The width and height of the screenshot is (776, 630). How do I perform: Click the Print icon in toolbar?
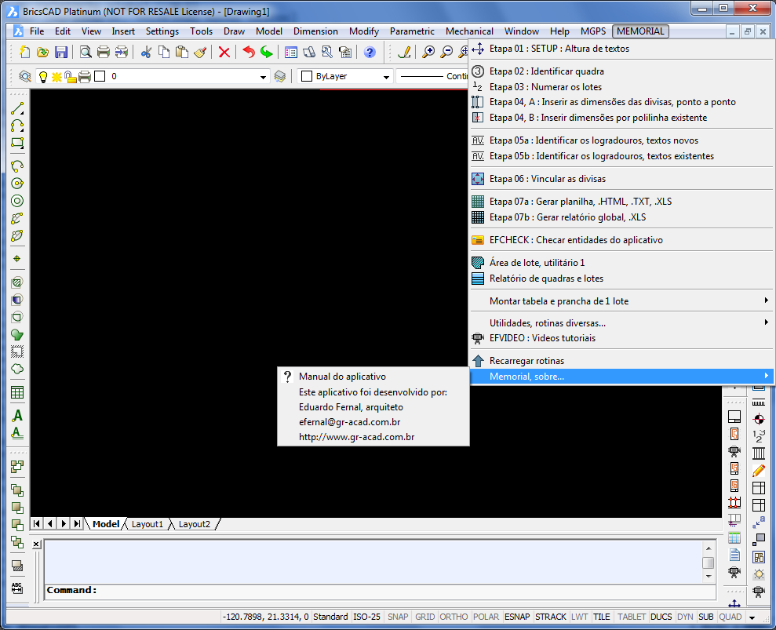[x=103, y=53]
